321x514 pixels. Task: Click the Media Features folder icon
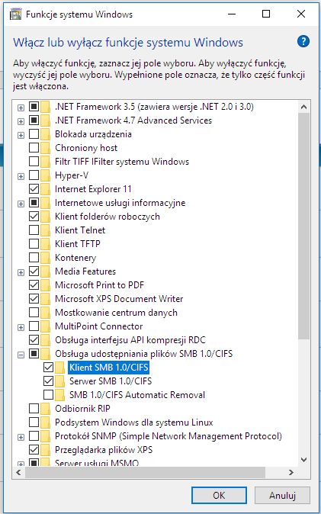[x=45, y=271]
